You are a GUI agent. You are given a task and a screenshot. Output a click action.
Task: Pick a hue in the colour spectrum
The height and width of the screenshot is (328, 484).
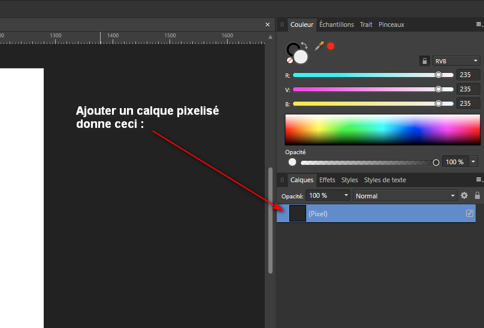coord(382,130)
